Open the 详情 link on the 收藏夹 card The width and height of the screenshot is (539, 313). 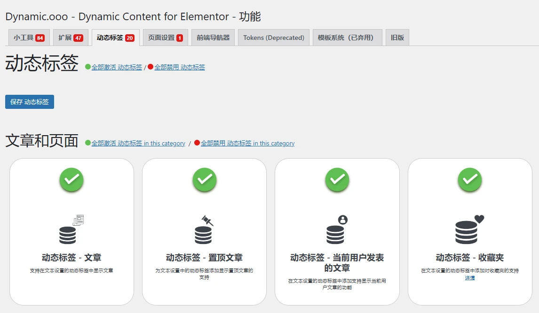pyautogui.click(x=469, y=277)
